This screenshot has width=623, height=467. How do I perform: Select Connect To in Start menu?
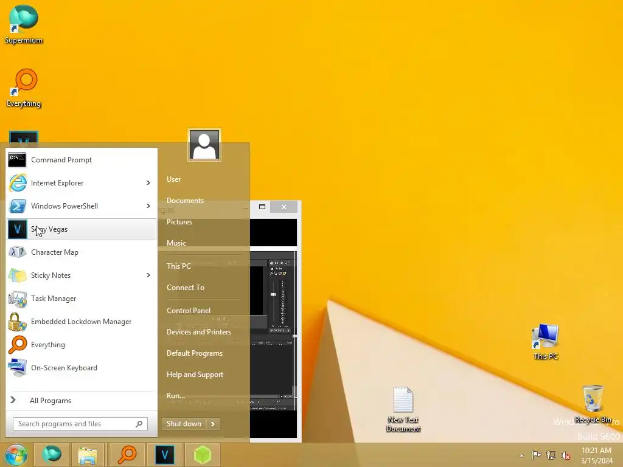tap(185, 288)
